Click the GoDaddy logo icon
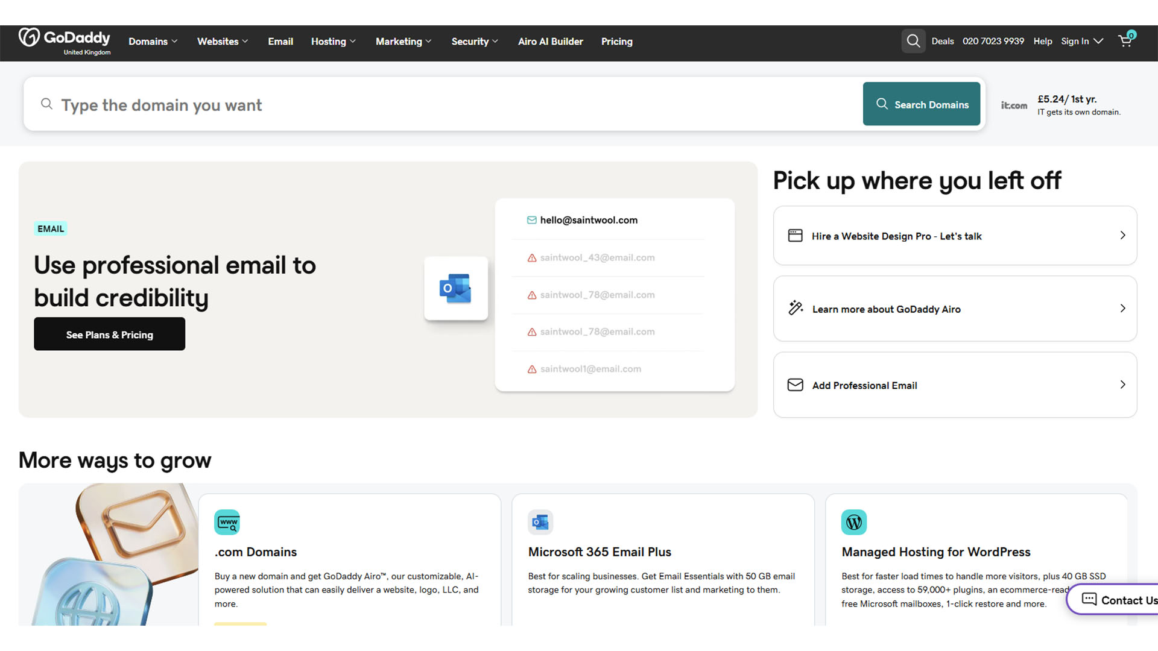Image resolution: width=1158 pixels, height=651 pixels. (29, 37)
